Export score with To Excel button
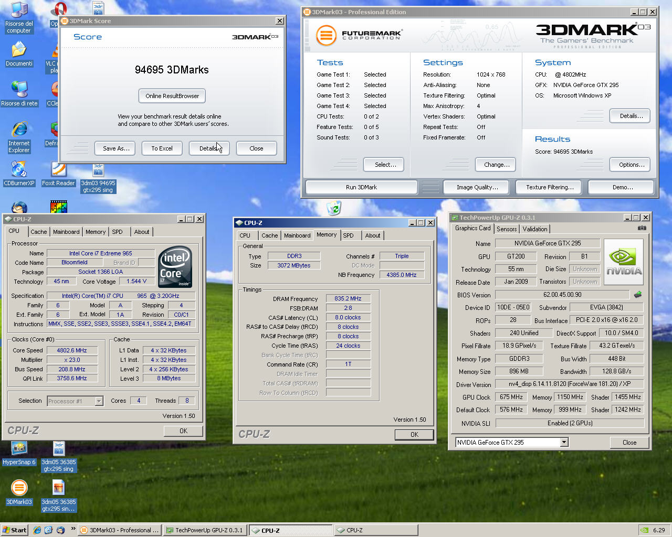 pyautogui.click(x=162, y=148)
